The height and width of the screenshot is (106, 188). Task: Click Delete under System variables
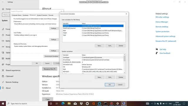point(121,77)
